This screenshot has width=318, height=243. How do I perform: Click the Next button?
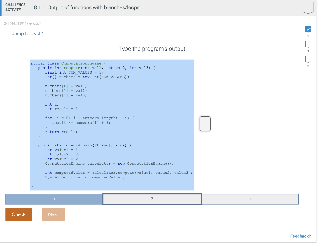click(53, 214)
